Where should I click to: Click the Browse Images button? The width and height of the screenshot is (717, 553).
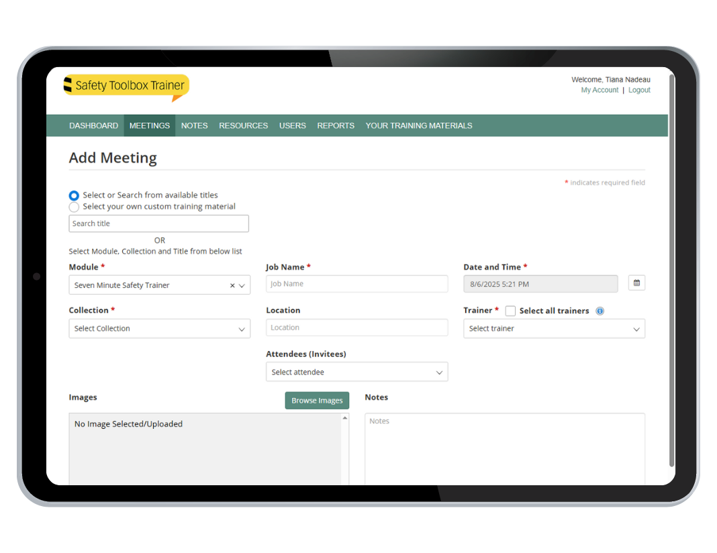point(317,401)
